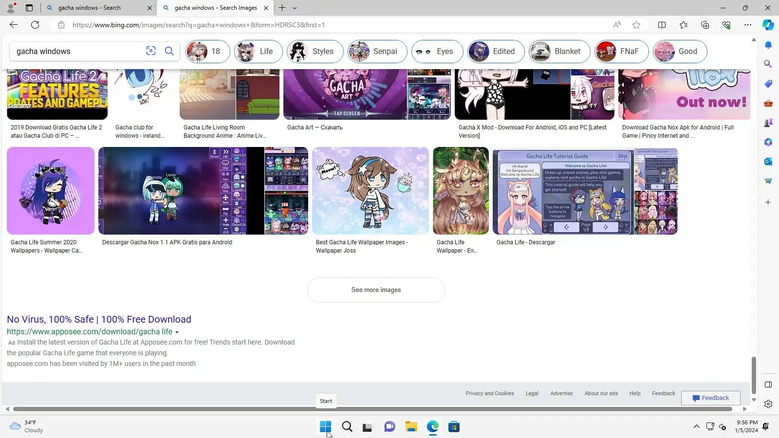Open the sidebar Outlook icon
The height and width of the screenshot is (438, 779).
(x=768, y=162)
